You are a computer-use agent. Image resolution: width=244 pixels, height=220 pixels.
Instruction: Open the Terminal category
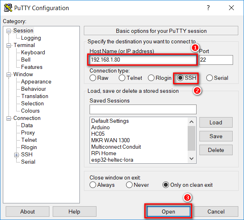coord(24,45)
